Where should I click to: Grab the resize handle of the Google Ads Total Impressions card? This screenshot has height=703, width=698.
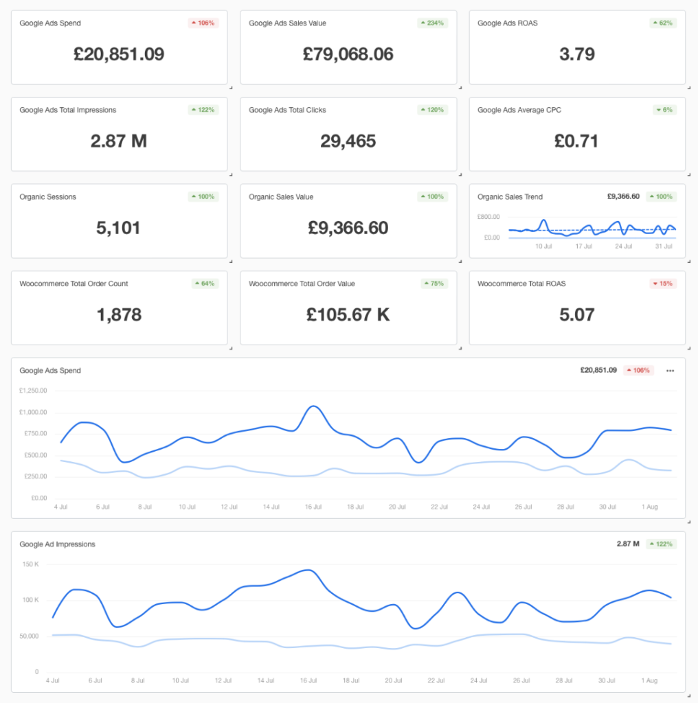(x=231, y=175)
